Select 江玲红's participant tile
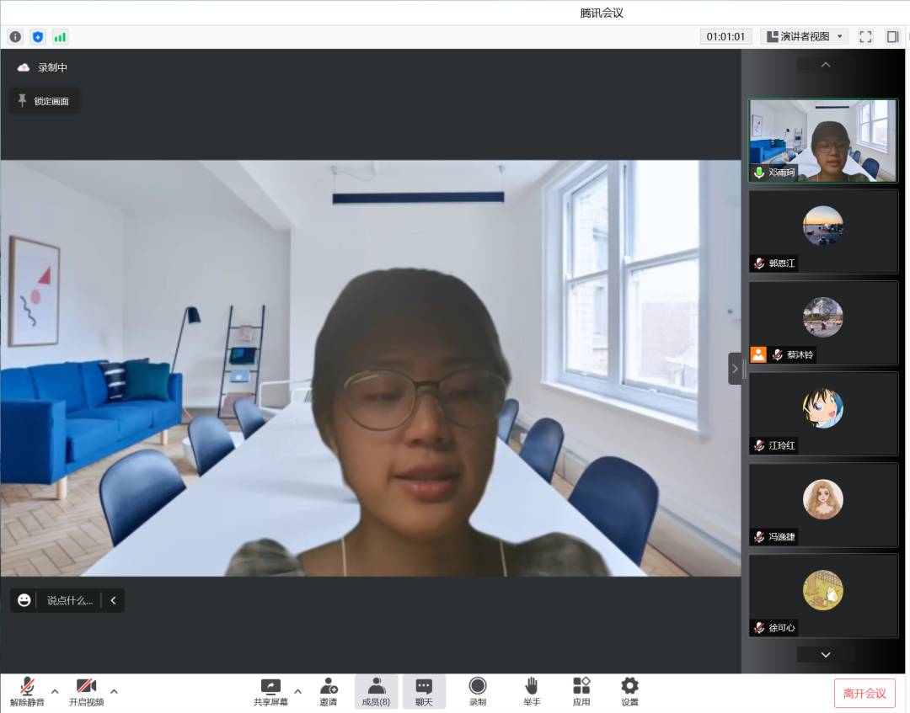This screenshot has height=713, width=910. click(823, 414)
